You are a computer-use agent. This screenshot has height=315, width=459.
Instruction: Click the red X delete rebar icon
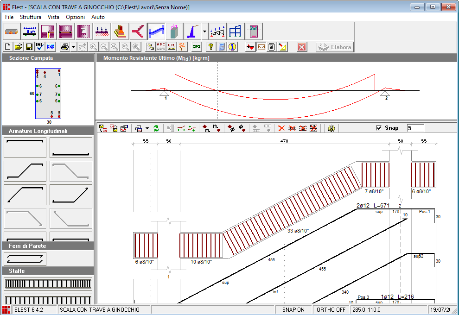(x=280, y=128)
